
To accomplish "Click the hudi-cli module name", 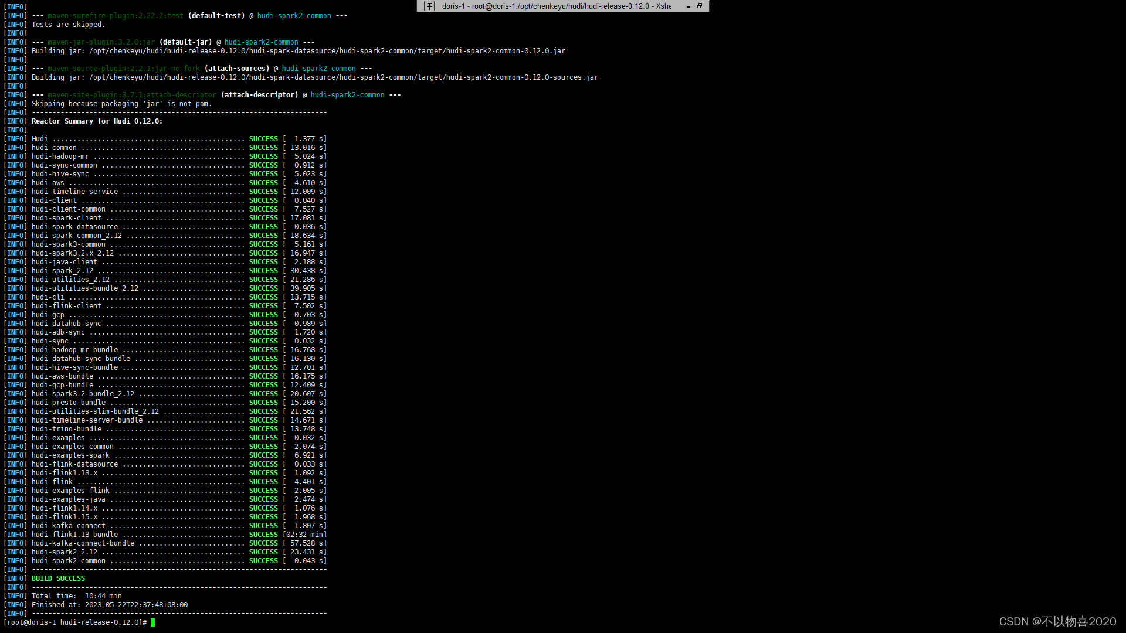I will click(x=48, y=297).
